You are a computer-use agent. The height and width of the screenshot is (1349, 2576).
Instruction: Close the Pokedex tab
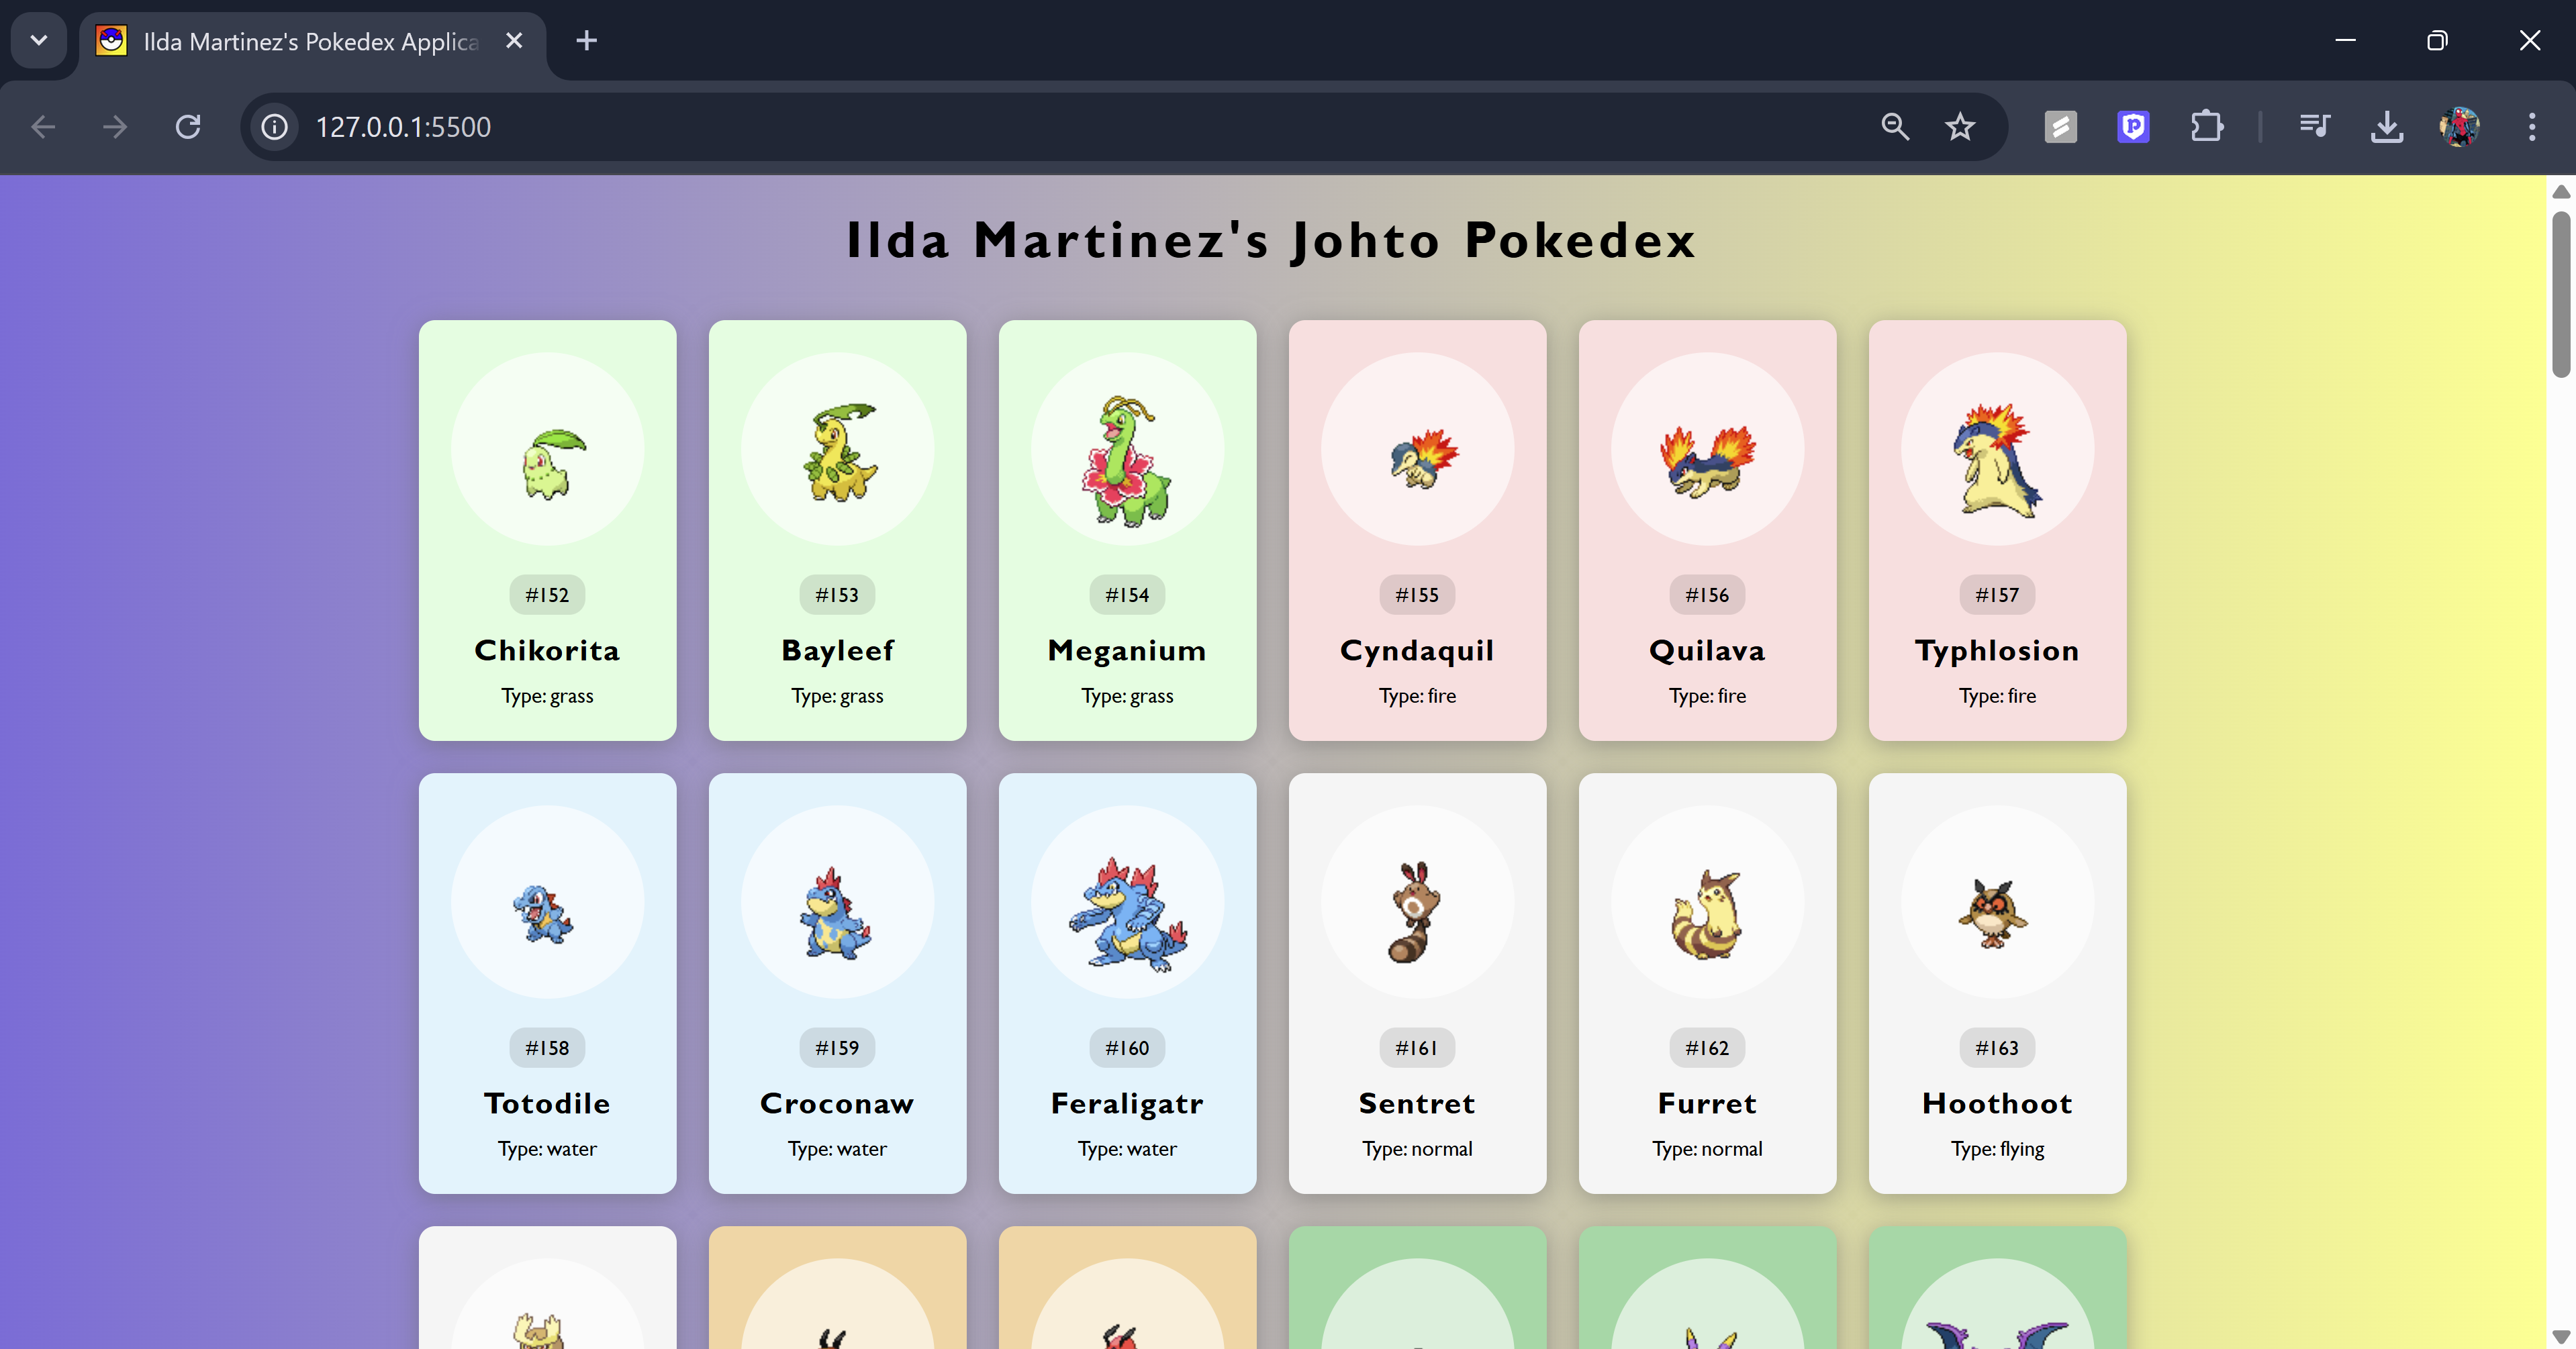[514, 41]
